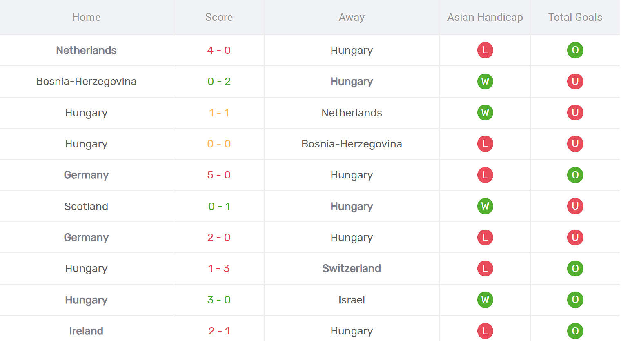The image size is (621, 341).
Task: Select the 3 - 0 score versus Israel
Action: [219, 300]
